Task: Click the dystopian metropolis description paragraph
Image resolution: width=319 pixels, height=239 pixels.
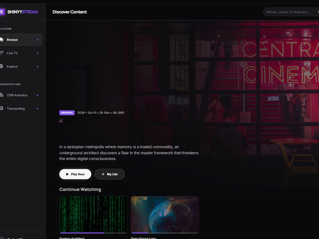Action: click(x=129, y=153)
